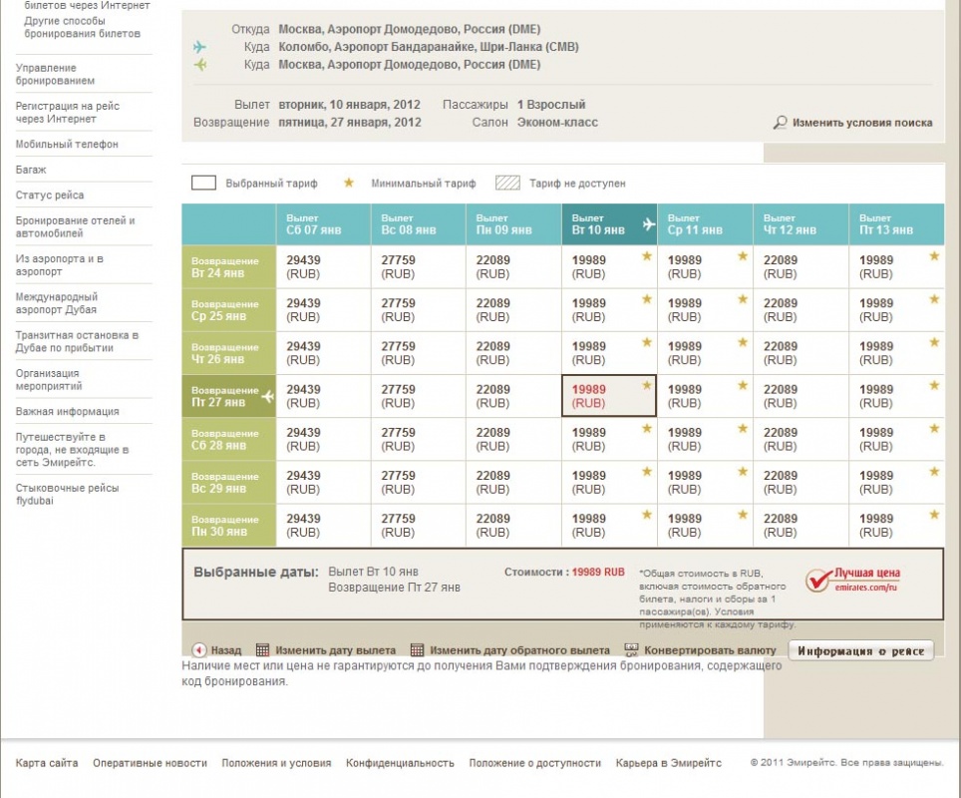Image resolution: width=961 pixels, height=798 pixels.
Task: Open Статус рейса in the sidebar
Action: pos(50,196)
